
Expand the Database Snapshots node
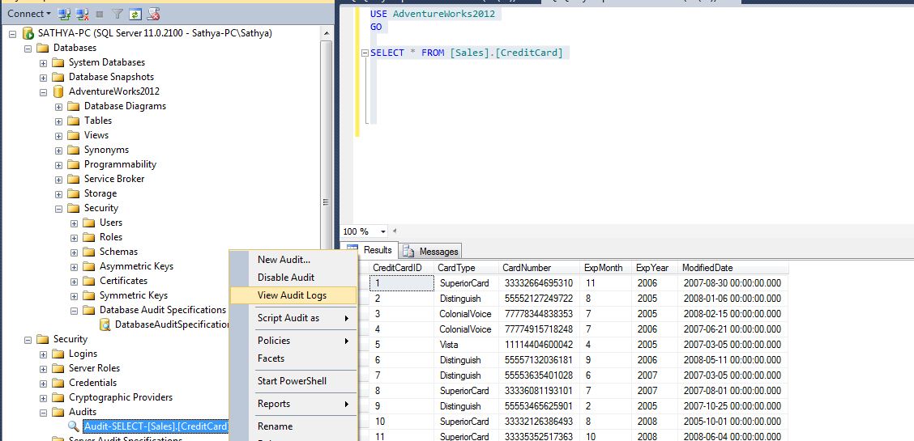tap(43, 78)
